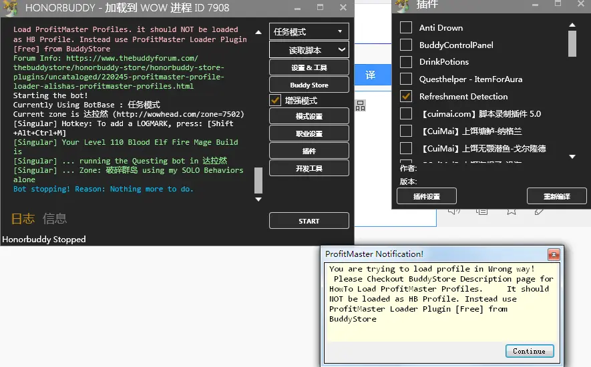
Task: Click the 'Honorbuddy Stopped' status text
Action: point(44,240)
